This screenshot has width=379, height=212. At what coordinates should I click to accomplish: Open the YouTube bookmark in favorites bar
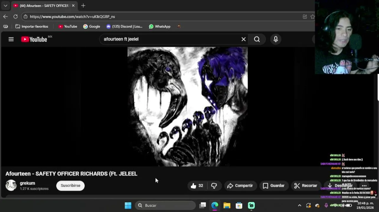click(x=68, y=26)
